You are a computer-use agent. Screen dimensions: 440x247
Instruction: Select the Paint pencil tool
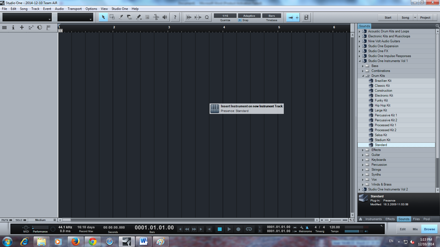pos(139,17)
